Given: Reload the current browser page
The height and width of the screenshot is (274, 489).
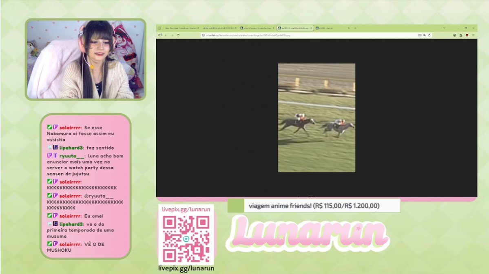Looking at the screenshot, I should (x=178, y=35).
